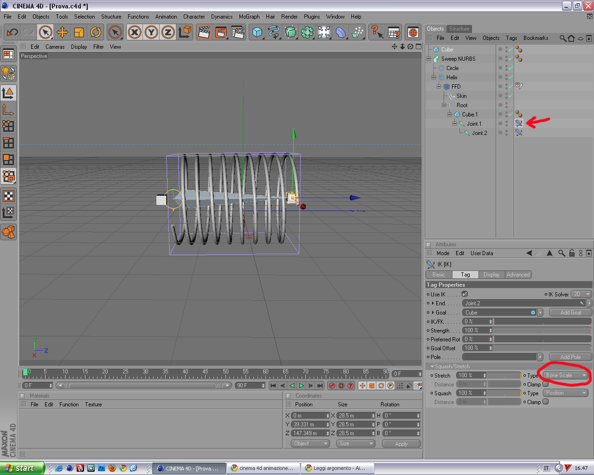Screen dimensions: 594x475
Task: Click the IK tag on Joint.2
Action: click(519, 133)
